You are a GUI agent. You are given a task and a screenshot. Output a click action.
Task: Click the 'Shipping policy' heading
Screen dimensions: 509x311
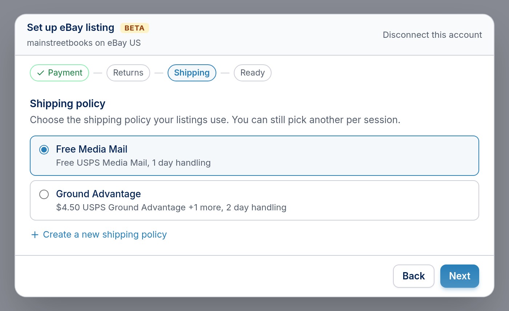coord(68,104)
